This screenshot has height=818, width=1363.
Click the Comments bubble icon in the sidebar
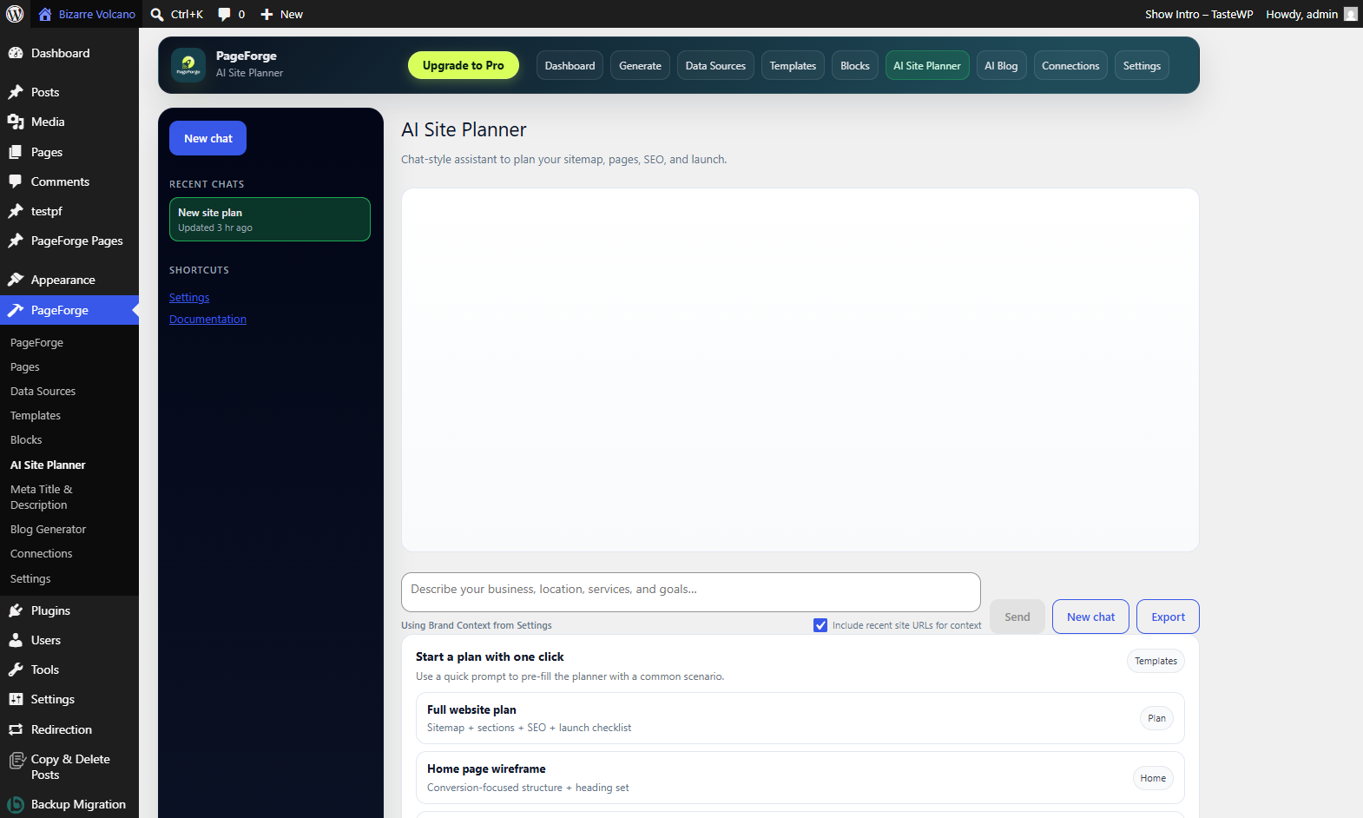coord(16,181)
